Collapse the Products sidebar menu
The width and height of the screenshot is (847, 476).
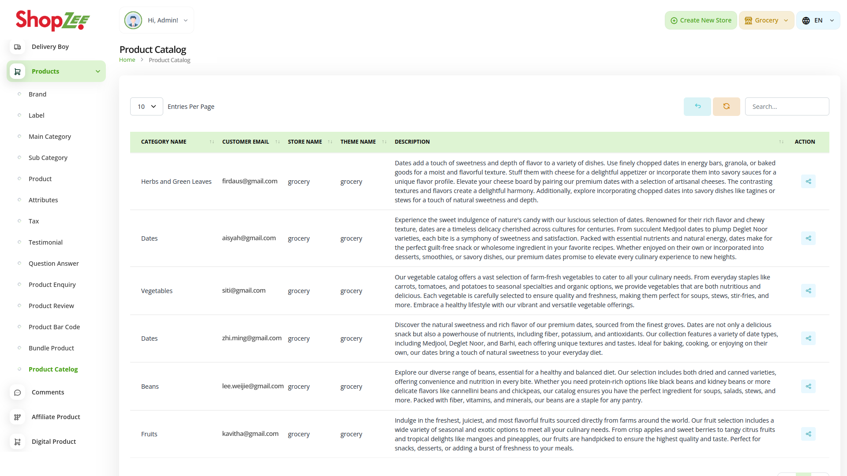coord(98,71)
